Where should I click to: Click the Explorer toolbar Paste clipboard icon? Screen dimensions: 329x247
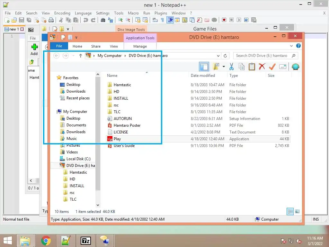252,67
